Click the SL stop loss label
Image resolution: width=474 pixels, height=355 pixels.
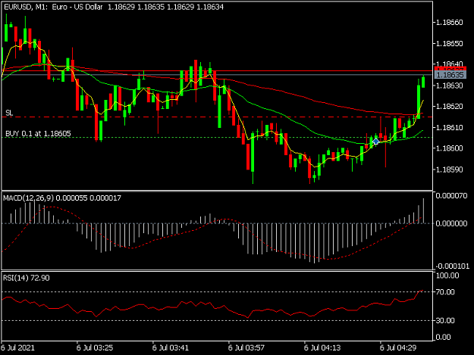pyautogui.click(x=9, y=113)
